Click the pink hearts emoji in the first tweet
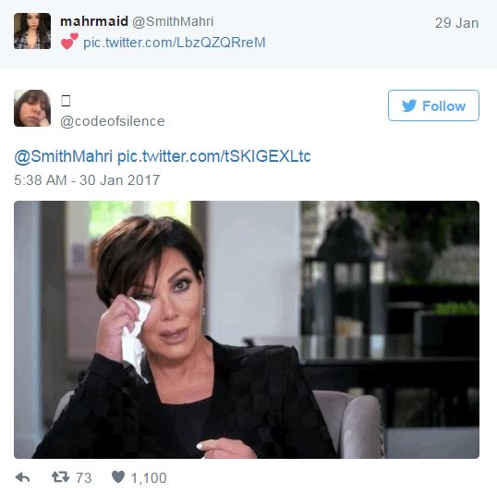 point(69,42)
